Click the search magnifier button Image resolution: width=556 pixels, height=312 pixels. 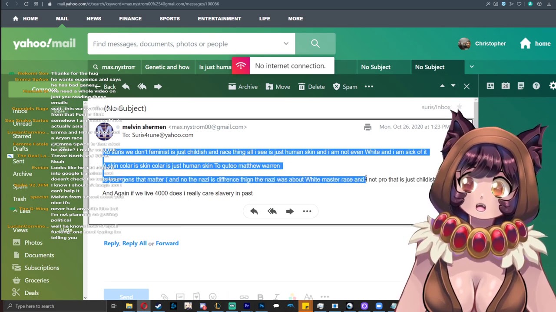[x=315, y=44]
